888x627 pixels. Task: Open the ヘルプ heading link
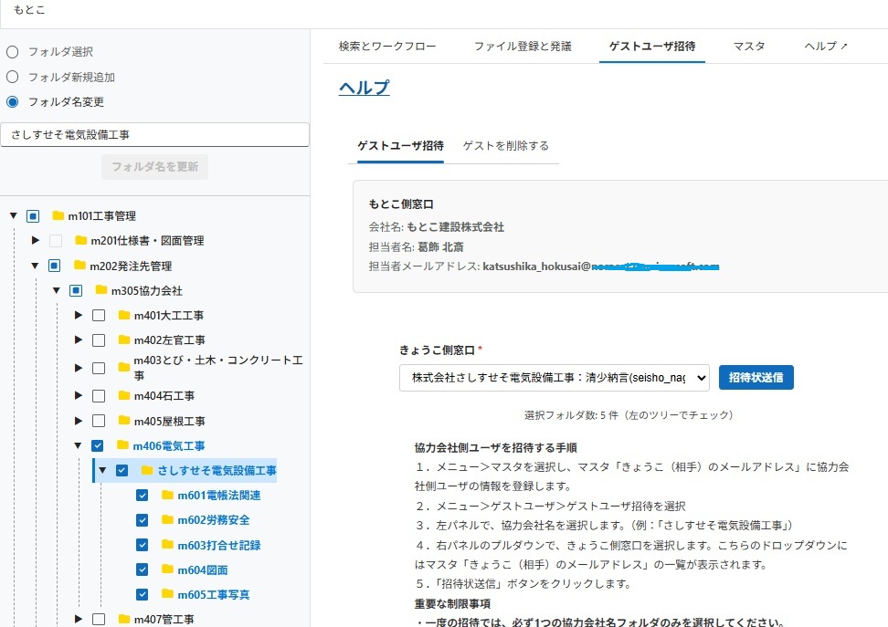point(364,88)
